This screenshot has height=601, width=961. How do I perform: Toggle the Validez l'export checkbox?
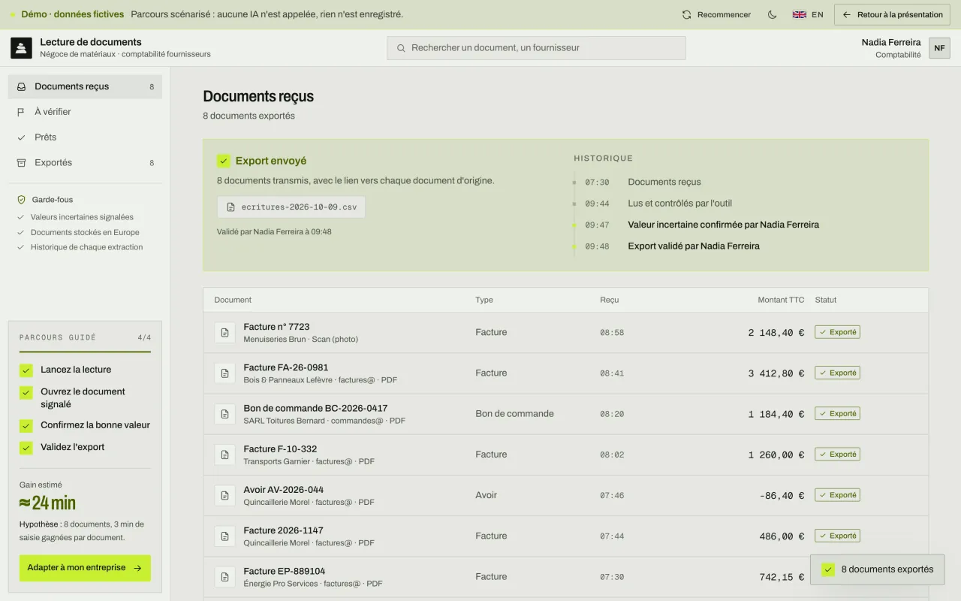(x=26, y=448)
